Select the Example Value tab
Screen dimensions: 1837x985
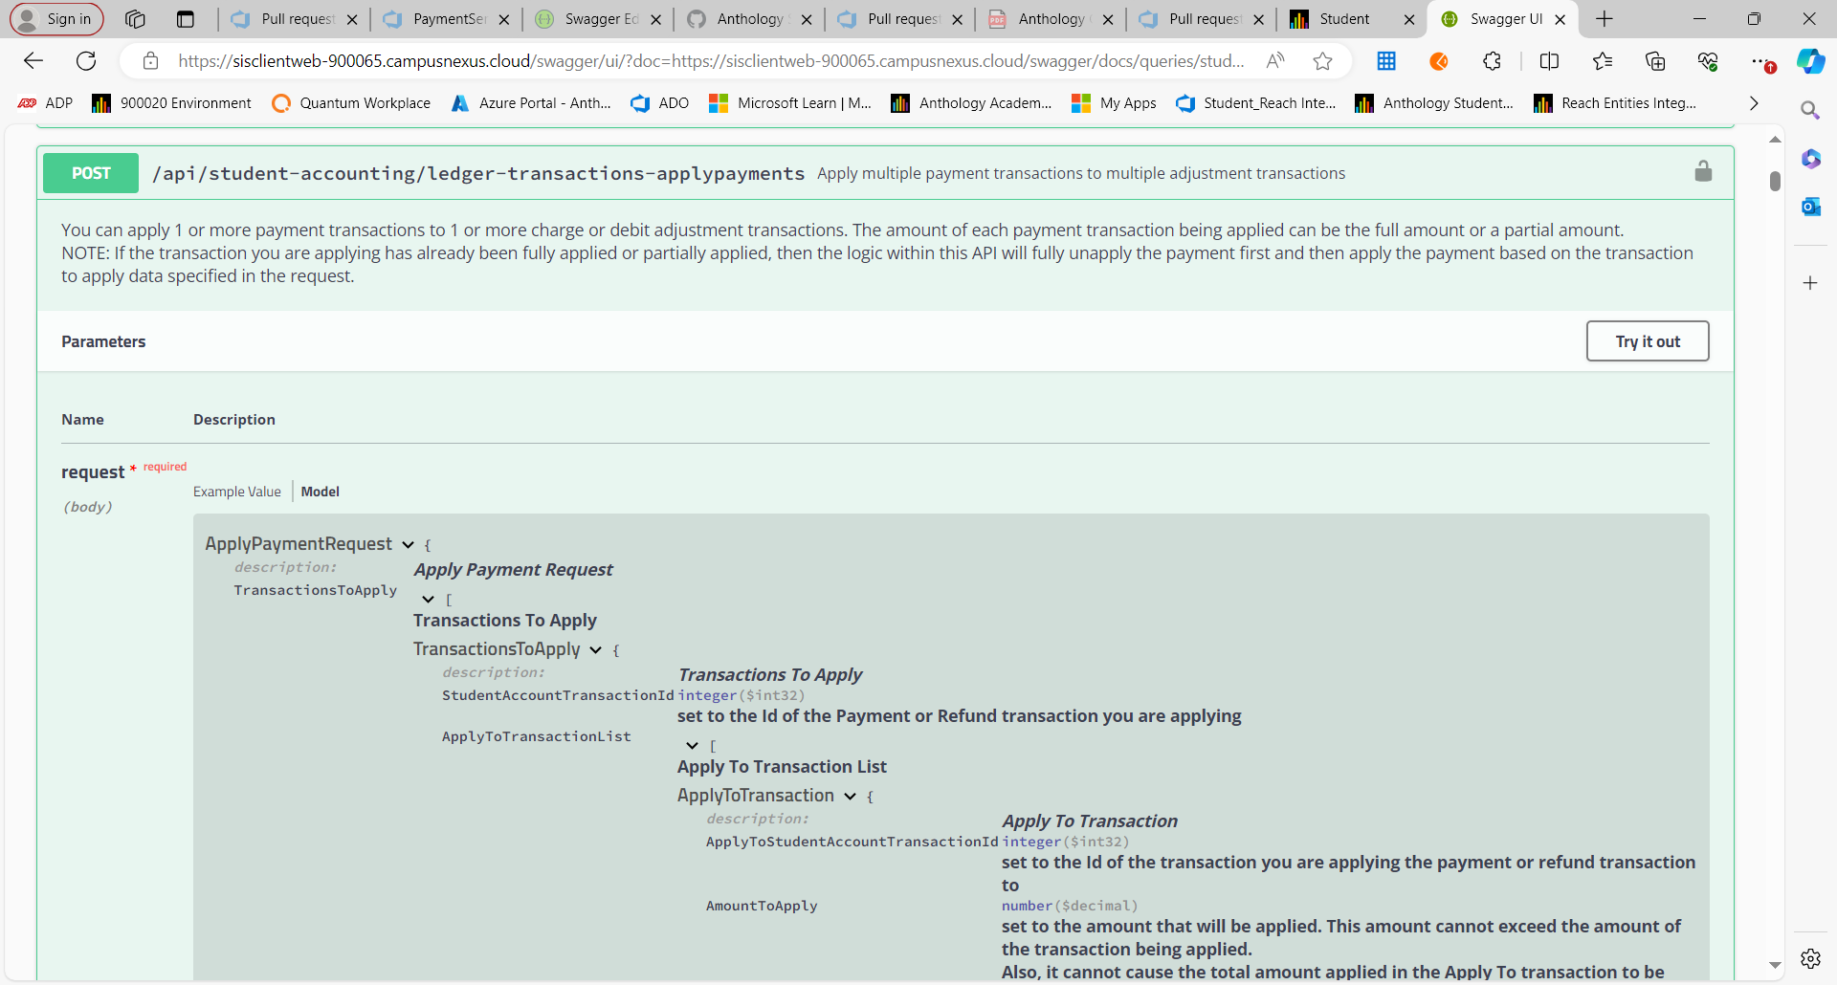(237, 492)
